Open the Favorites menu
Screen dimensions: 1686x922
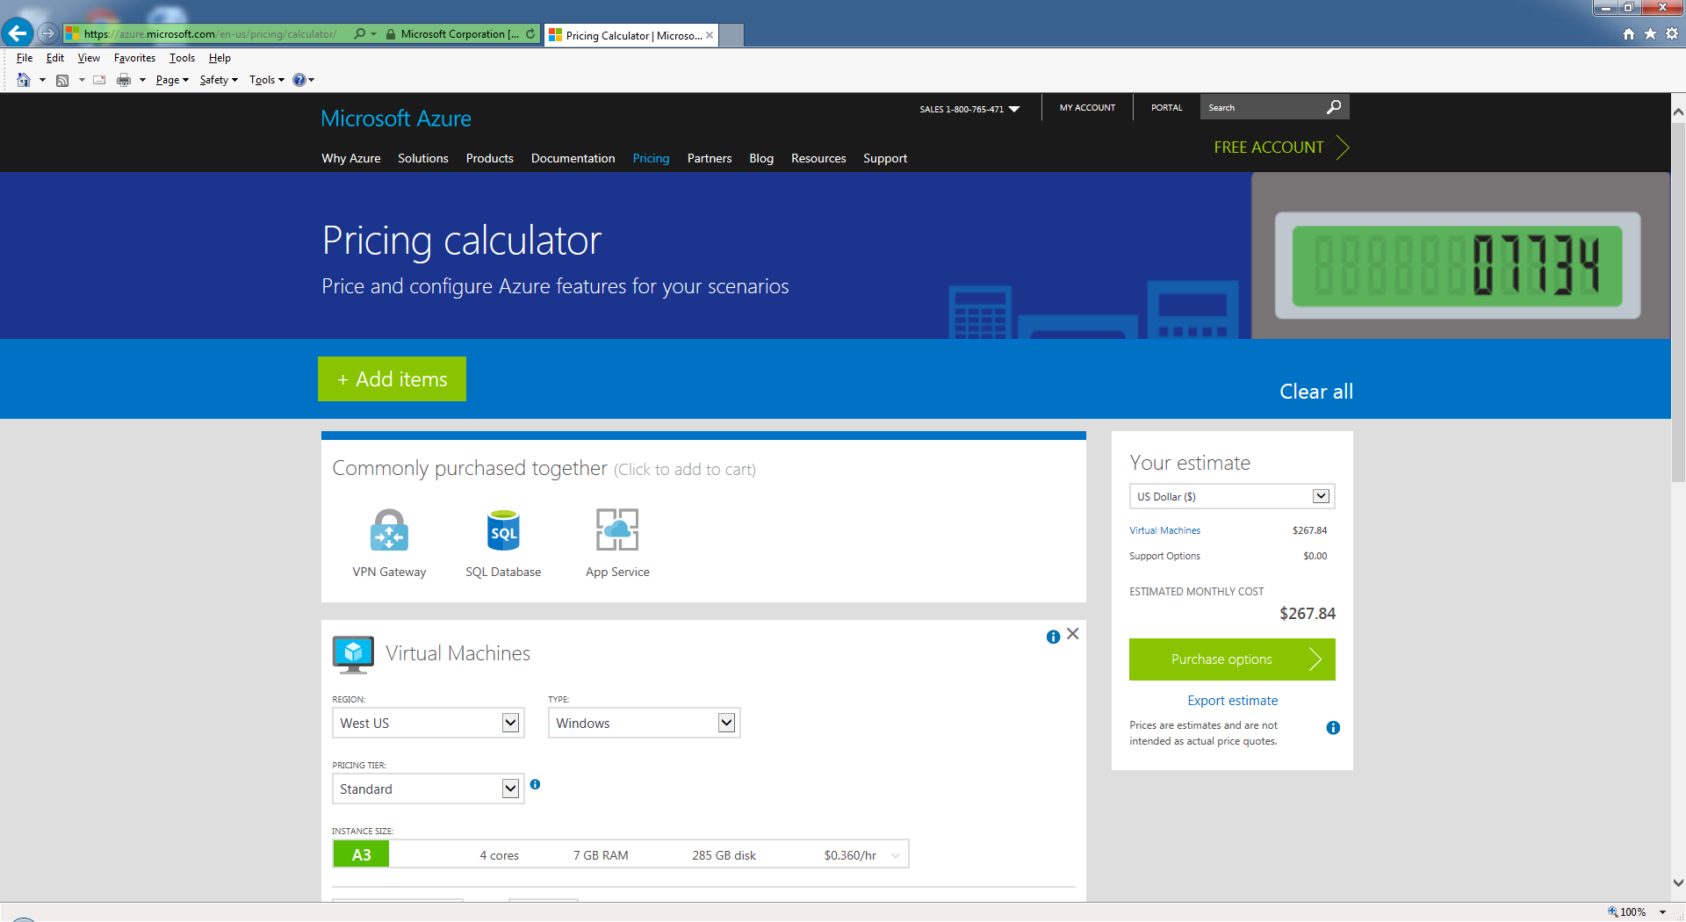(x=134, y=58)
